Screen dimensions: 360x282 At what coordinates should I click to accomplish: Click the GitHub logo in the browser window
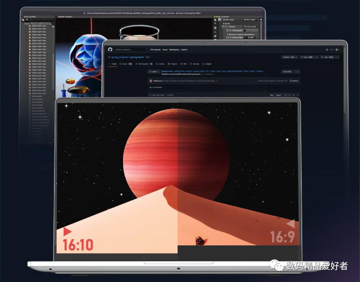point(110,49)
